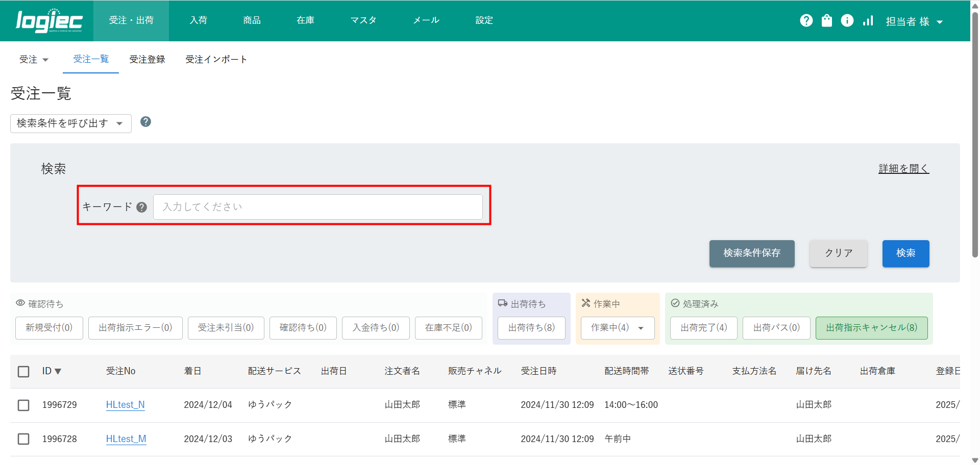The width and height of the screenshot is (980, 465).
Task: Click the logiec logo
Action: [49, 21]
